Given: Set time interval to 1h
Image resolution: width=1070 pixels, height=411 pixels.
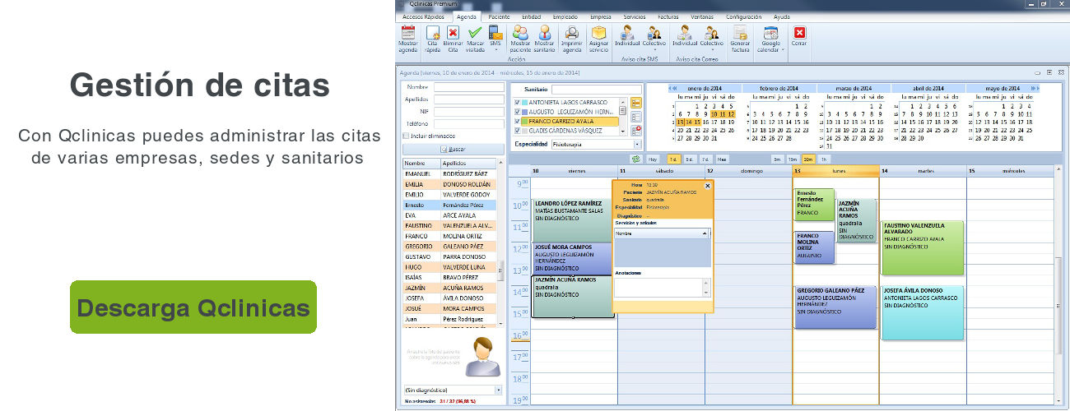Looking at the screenshot, I should (x=824, y=159).
